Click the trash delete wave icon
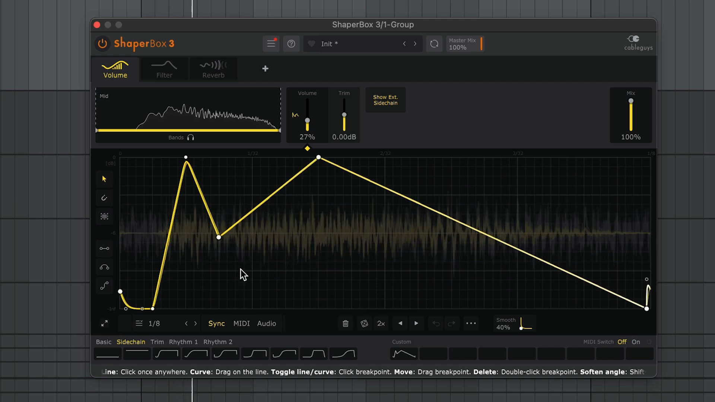Screen dimensions: 715x402 (x=346, y=323)
